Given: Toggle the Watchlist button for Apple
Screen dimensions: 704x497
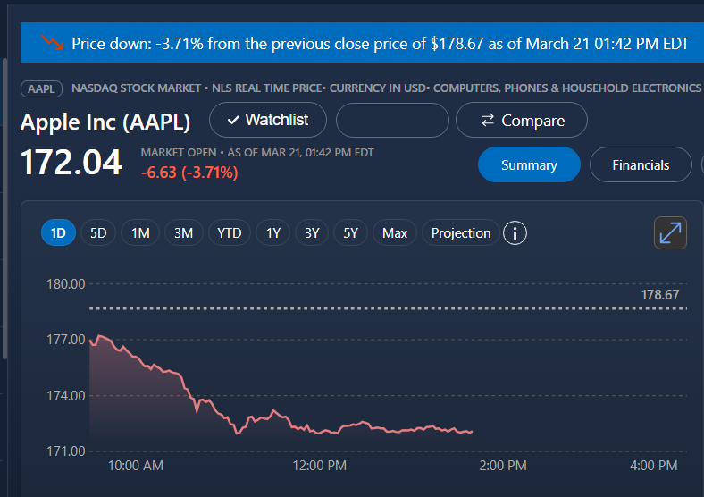Looking at the screenshot, I should point(268,120).
